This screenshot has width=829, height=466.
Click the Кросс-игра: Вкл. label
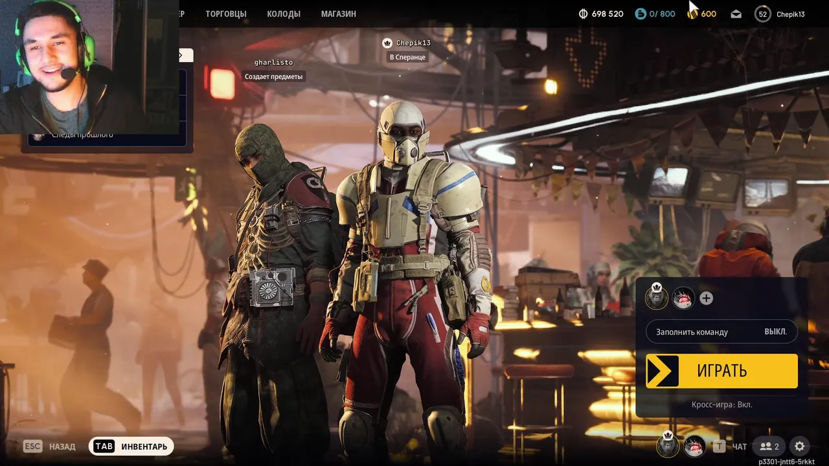721,405
